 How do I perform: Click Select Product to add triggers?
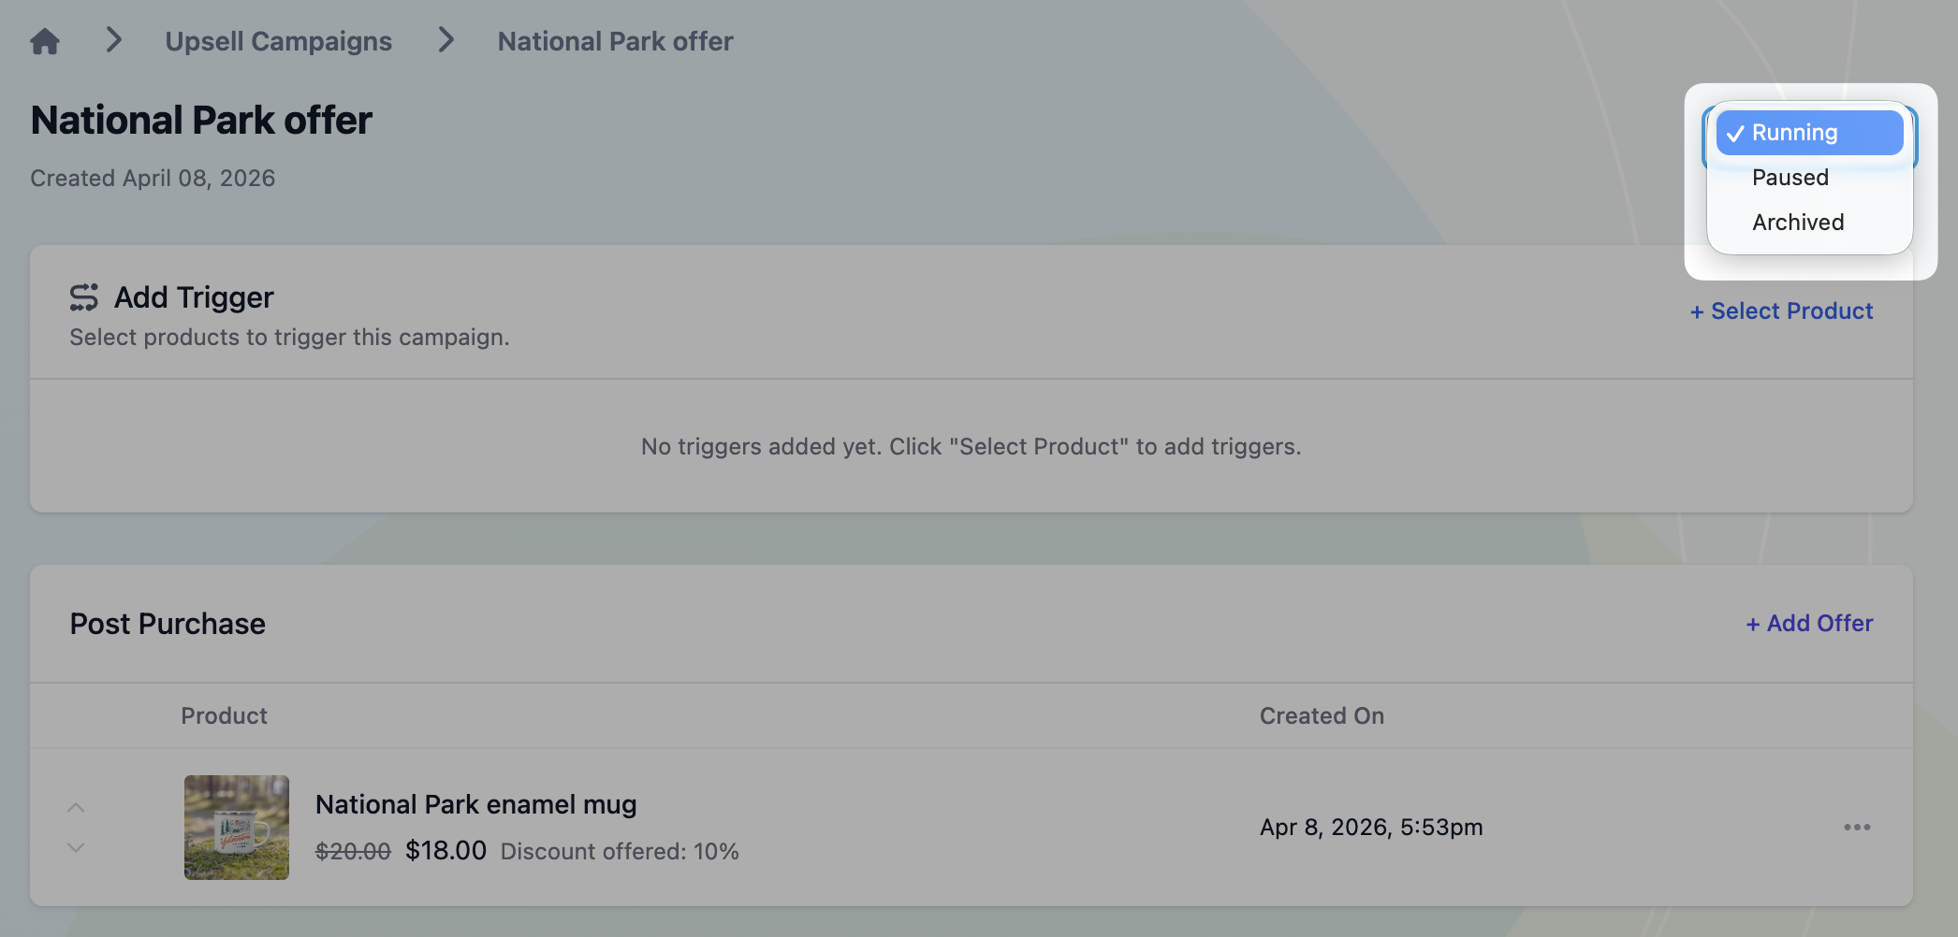click(x=1781, y=311)
